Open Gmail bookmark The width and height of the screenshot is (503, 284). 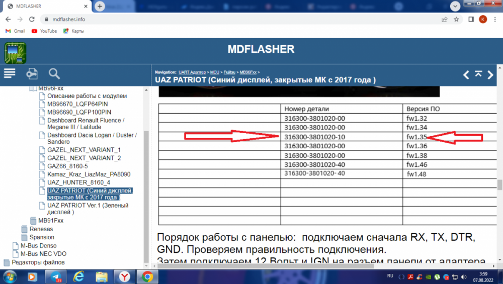[16, 31]
